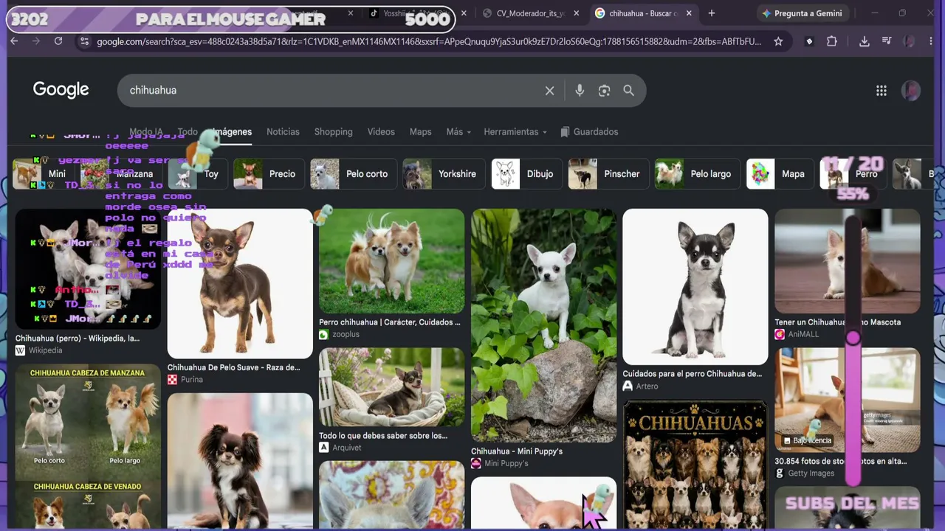Open the CHIHUAHUAS poster collage image
Viewport: 945px width, 531px height.
pos(695,465)
